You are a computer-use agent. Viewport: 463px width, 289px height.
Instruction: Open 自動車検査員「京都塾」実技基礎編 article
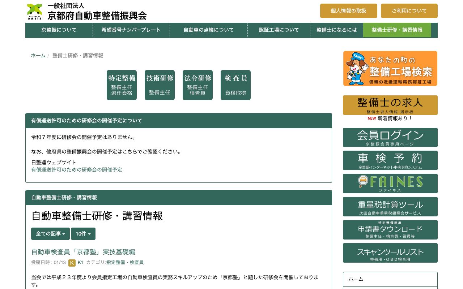[x=83, y=252]
